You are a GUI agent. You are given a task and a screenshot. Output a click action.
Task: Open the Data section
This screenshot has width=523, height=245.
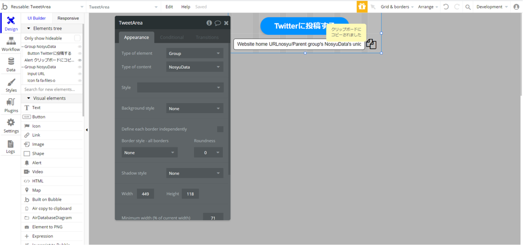(11, 64)
